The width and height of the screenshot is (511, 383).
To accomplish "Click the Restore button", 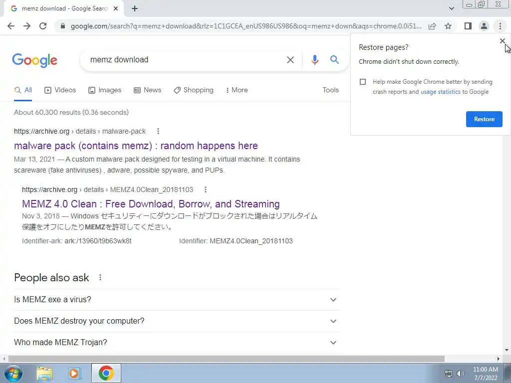I will point(484,119).
